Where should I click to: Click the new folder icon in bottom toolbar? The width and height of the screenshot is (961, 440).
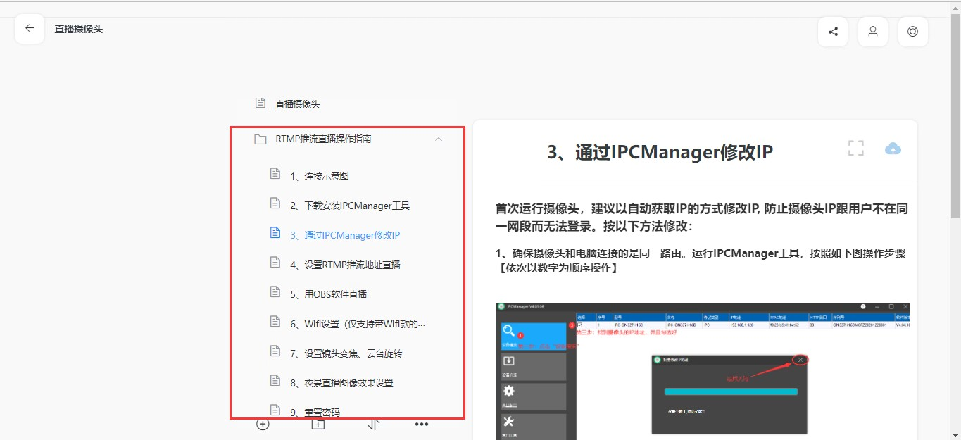pyautogui.click(x=317, y=424)
